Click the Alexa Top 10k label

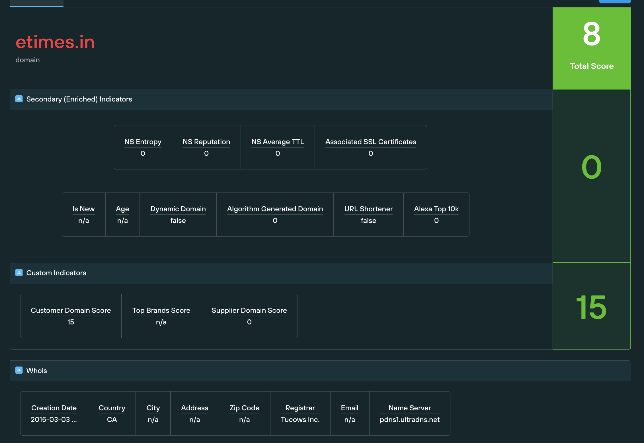[x=436, y=209]
